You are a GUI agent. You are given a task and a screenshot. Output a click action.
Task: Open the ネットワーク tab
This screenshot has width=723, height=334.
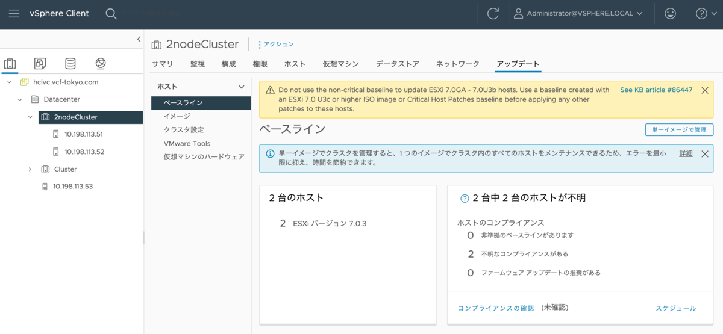click(458, 64)
